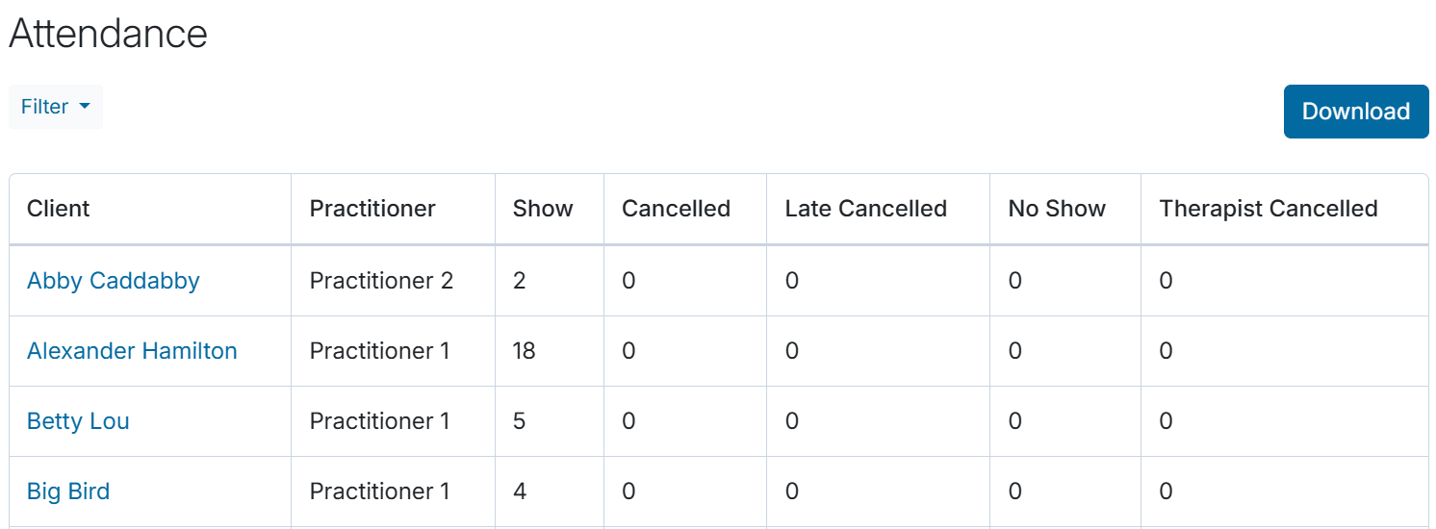1436x529 pixels.
Task: Open Big Bird client link
Action: [68, 491]
